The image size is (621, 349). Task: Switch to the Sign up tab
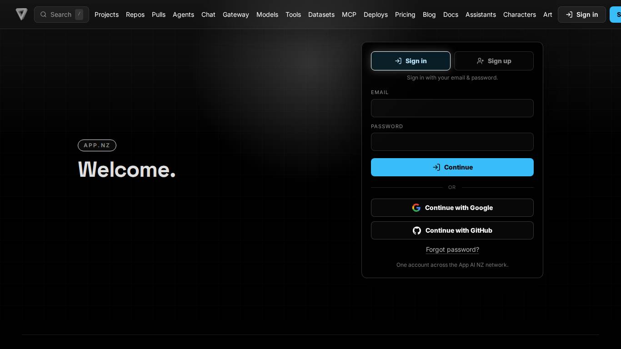[x=494, y=61]
